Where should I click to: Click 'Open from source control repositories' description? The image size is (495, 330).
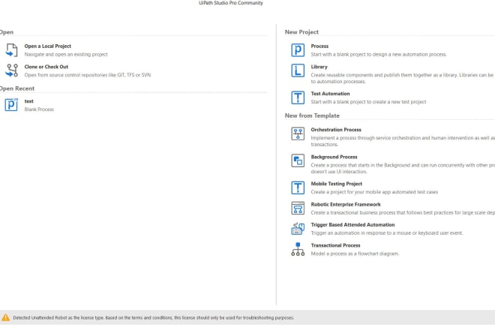(x=88, y=75)
